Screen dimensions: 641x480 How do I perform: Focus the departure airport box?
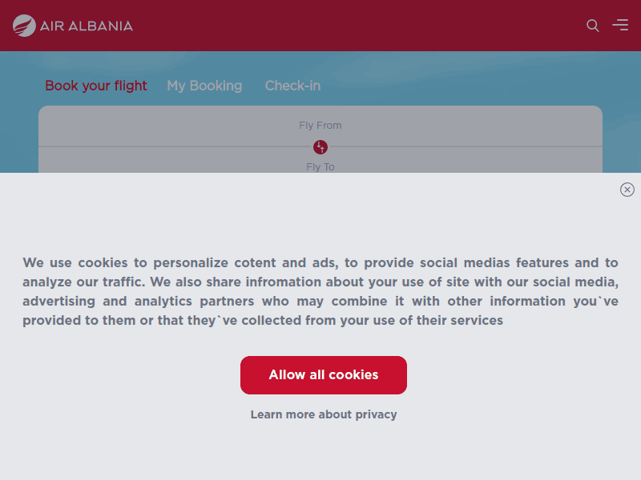(320, 125)
